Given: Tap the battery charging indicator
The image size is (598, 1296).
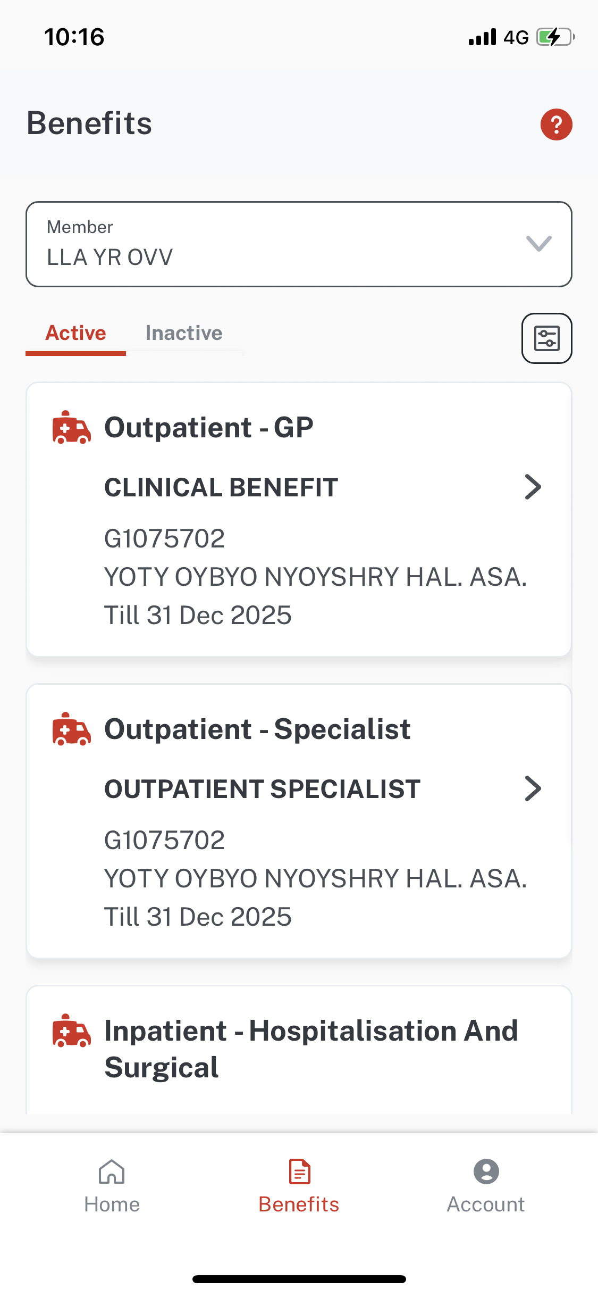Looking at the screenshot, I should click(x=555, y=37).
